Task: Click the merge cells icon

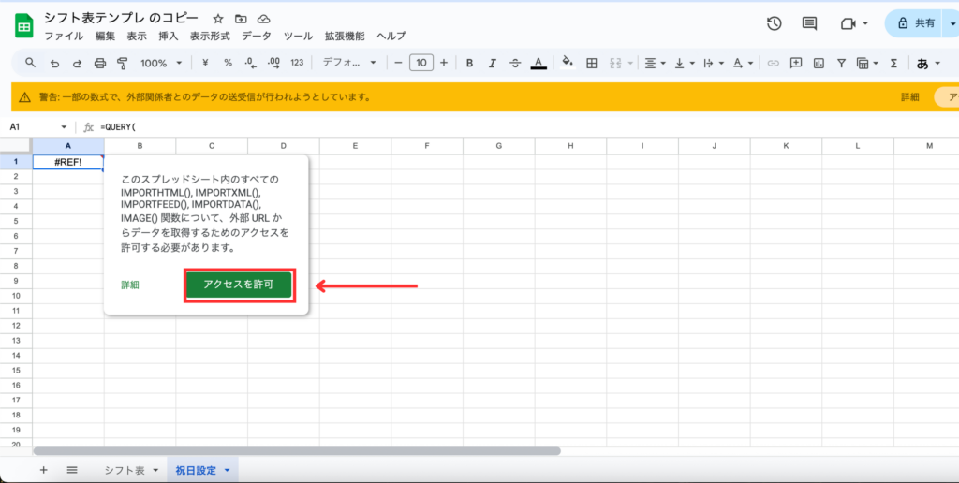Action: point(615,63)
